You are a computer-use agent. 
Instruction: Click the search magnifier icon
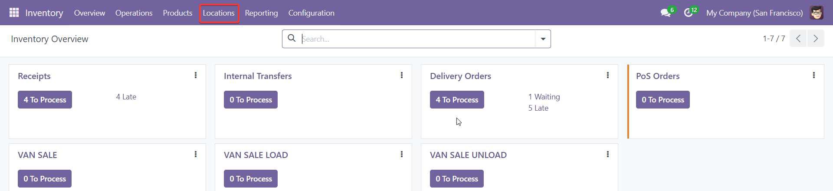292,39
